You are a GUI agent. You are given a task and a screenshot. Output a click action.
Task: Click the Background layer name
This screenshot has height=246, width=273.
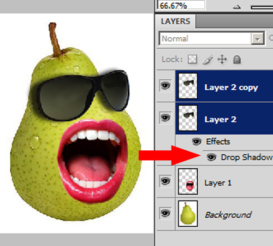click(228, 215)
